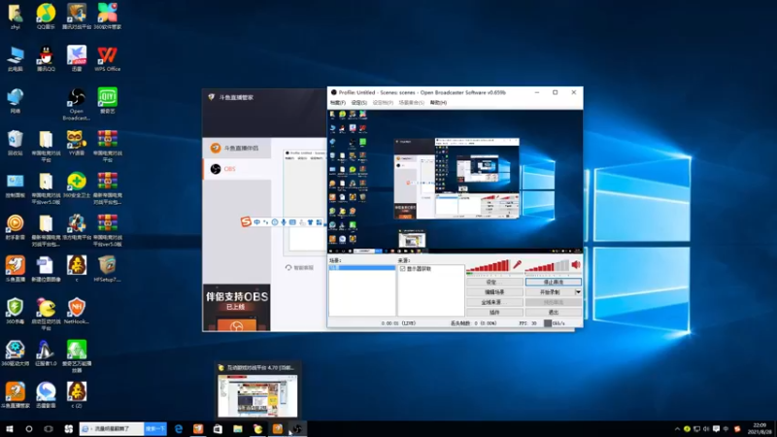Open the YY语音 desktop icon
Viewport: 777px width, 437px height.
pos(77,143)
